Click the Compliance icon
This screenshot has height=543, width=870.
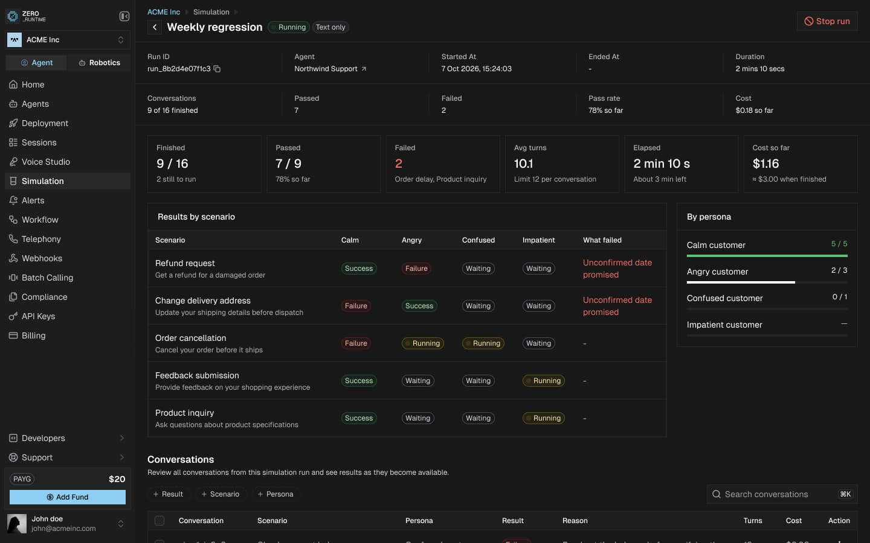13,297
